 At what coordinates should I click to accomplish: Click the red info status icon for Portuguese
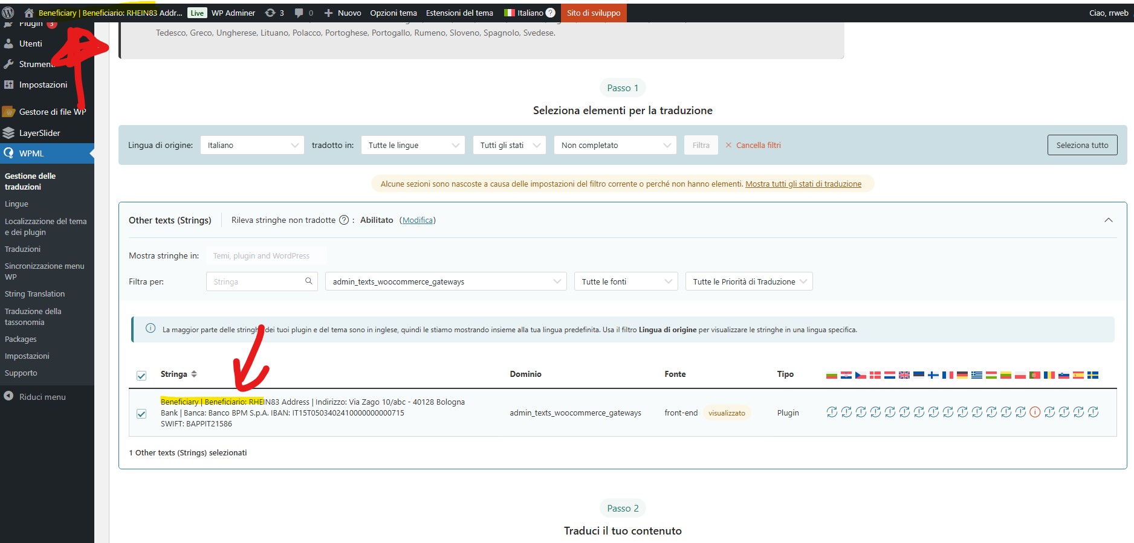coord(1035,412)
